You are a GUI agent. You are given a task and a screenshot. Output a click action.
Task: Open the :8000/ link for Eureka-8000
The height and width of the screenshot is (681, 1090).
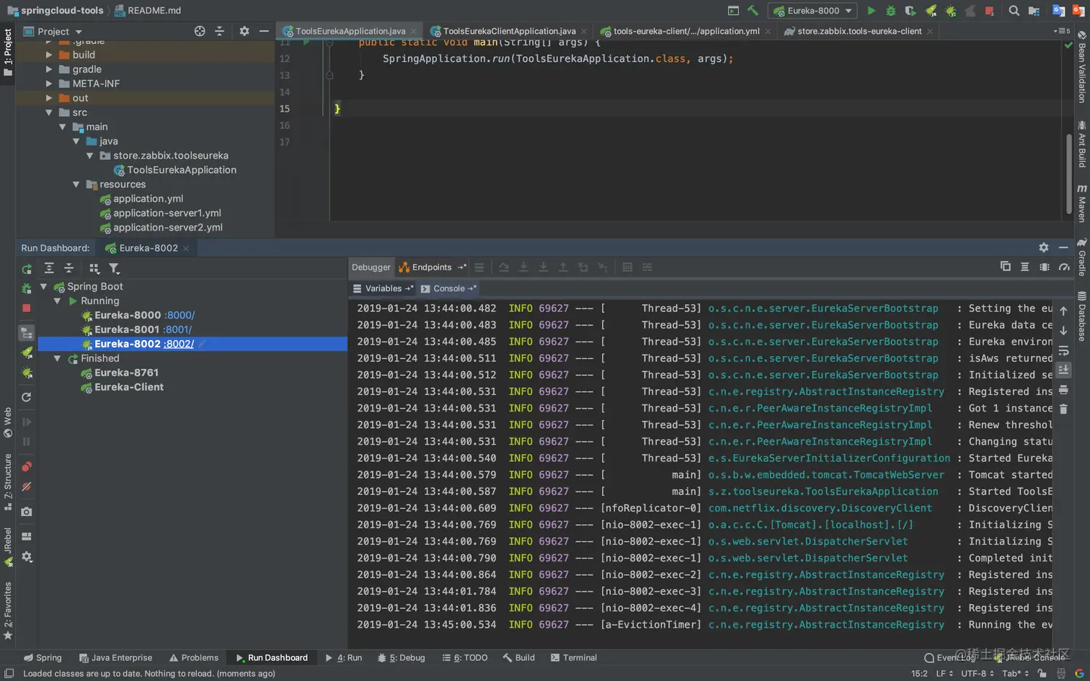coord(180,315)
